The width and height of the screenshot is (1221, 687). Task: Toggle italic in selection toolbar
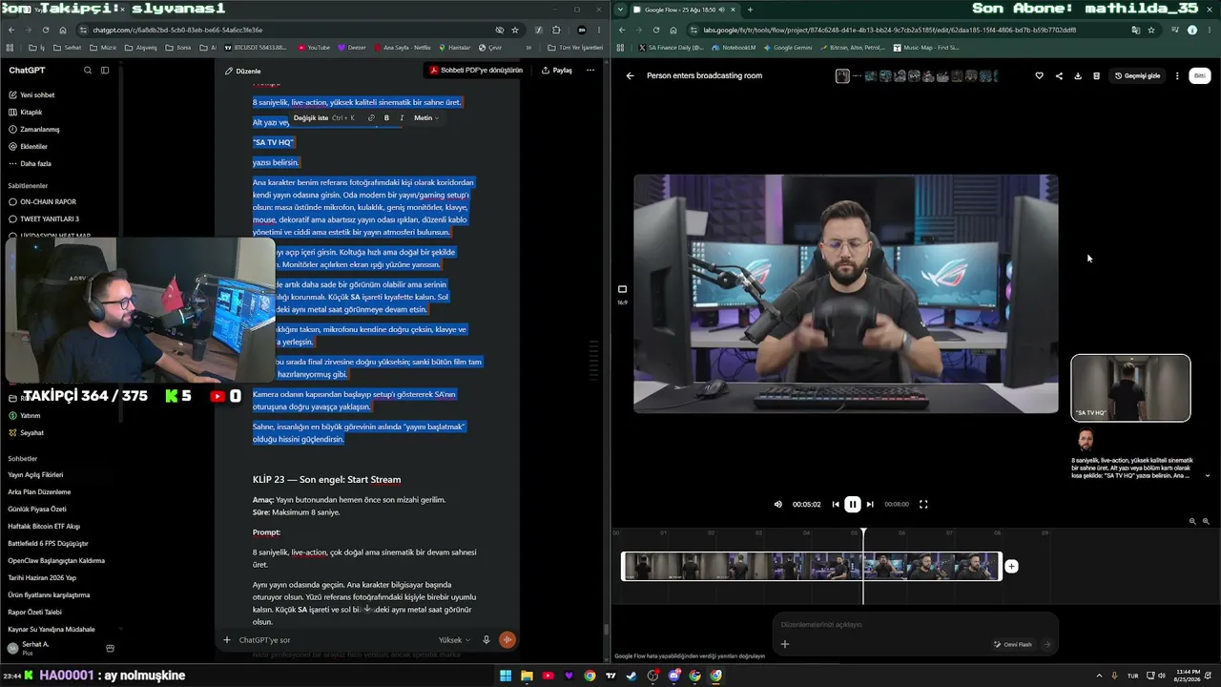[x=402, y=117]
